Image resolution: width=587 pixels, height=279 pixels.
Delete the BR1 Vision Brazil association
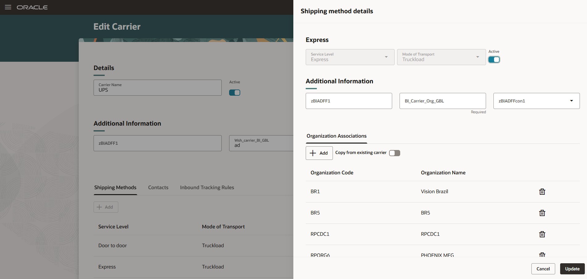542,192
